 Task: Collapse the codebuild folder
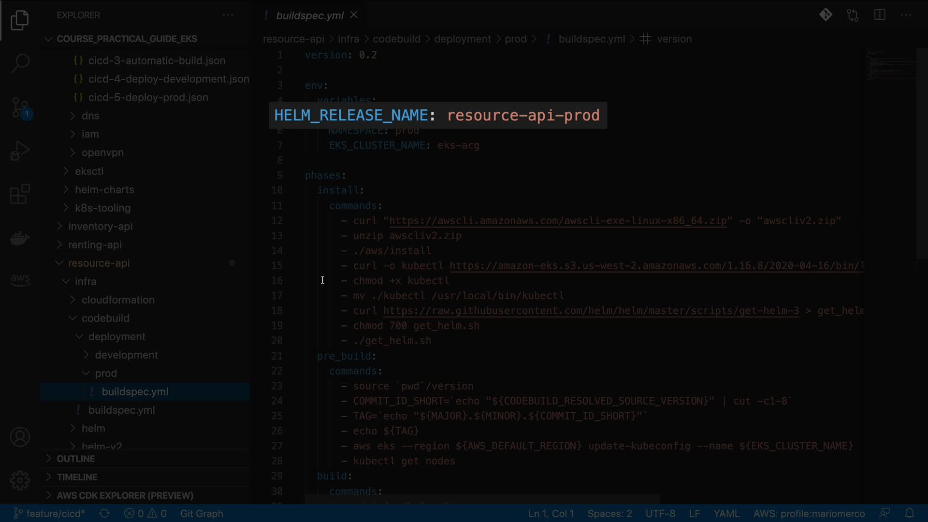[x=105, y=318]
